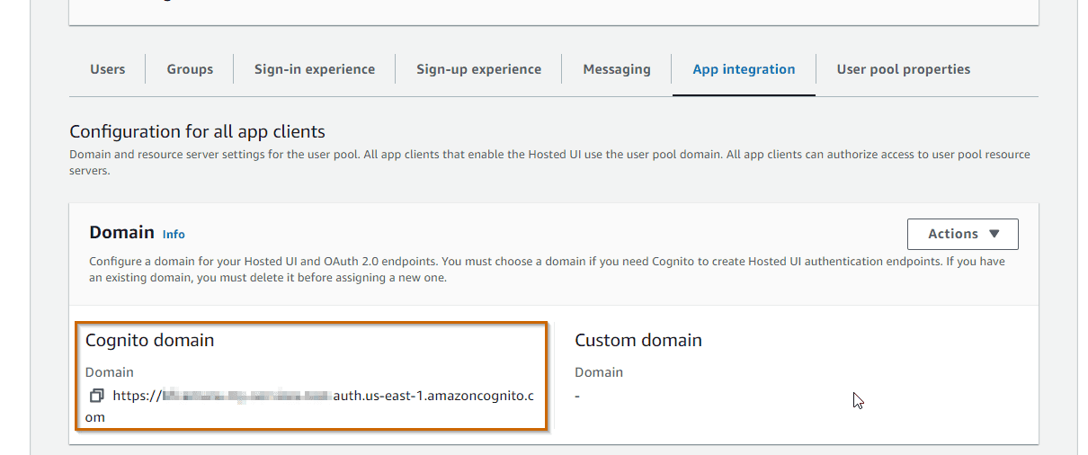
Task: Select the Sign-up experience tab
Action: click(x=478, y=69)
